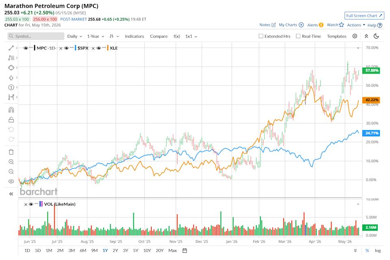Open the Fibonacci/list annotation tool
Image resolution: width=390 pixels, height=260 pixels.
click(x=11, y=58)
